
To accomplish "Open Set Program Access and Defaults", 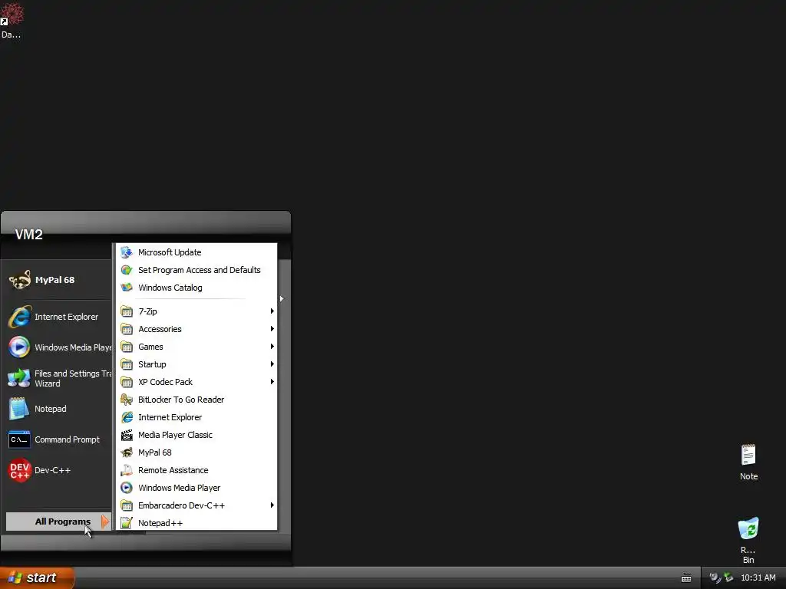I will [196, 270].
